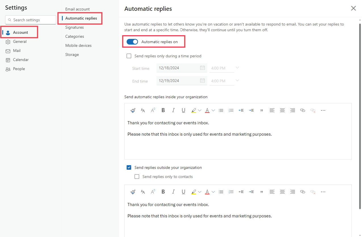Open the Calendar settings section

click(20, 60)
